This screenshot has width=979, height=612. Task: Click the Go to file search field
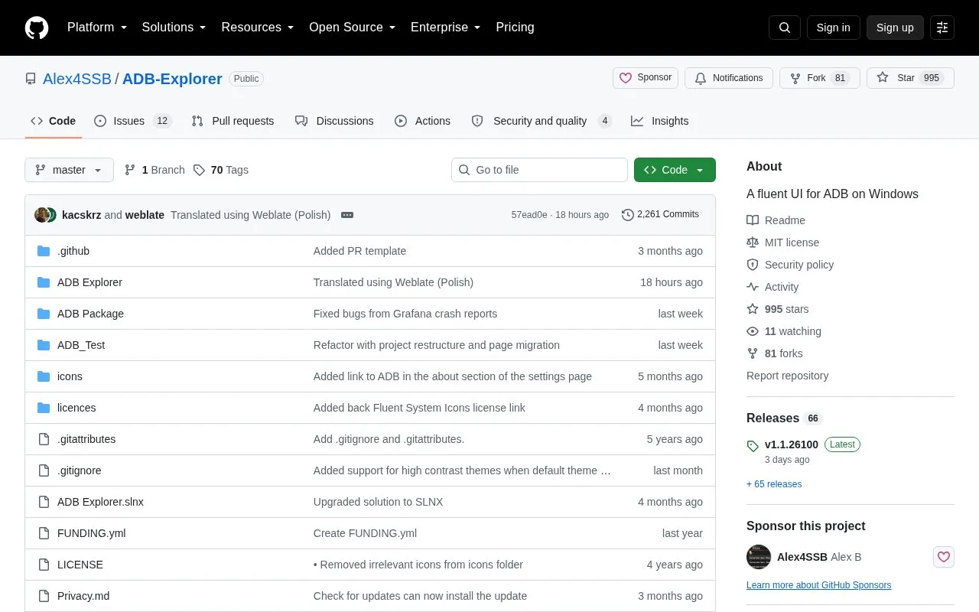[x=539, y=170]
